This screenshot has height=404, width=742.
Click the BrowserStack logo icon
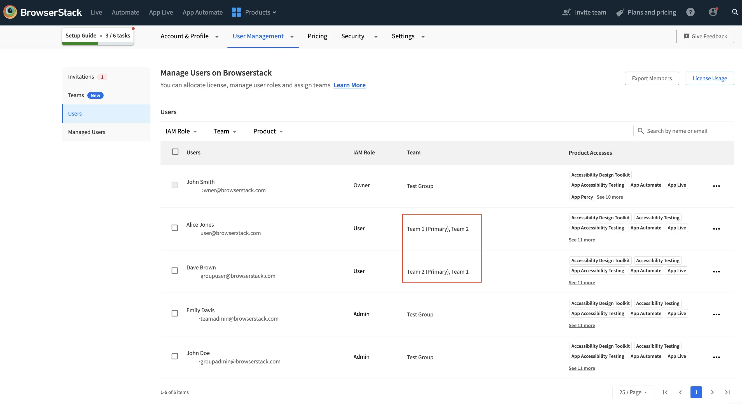click(10, 12)
